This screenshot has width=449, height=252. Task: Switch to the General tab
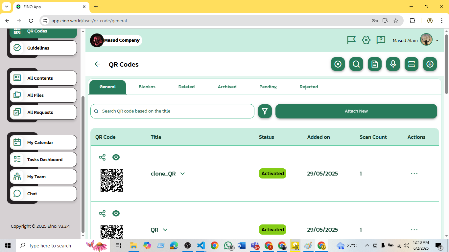click(107, 87)
